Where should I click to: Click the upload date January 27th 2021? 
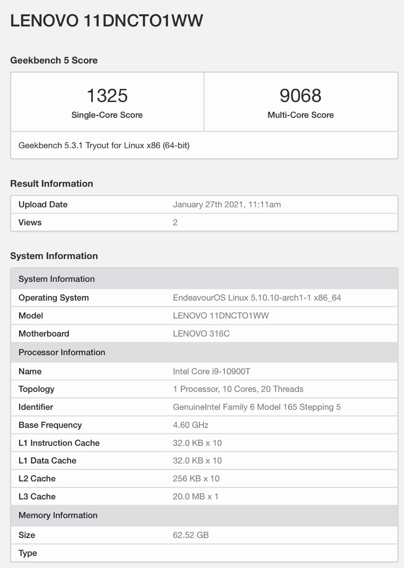(227, 204)
